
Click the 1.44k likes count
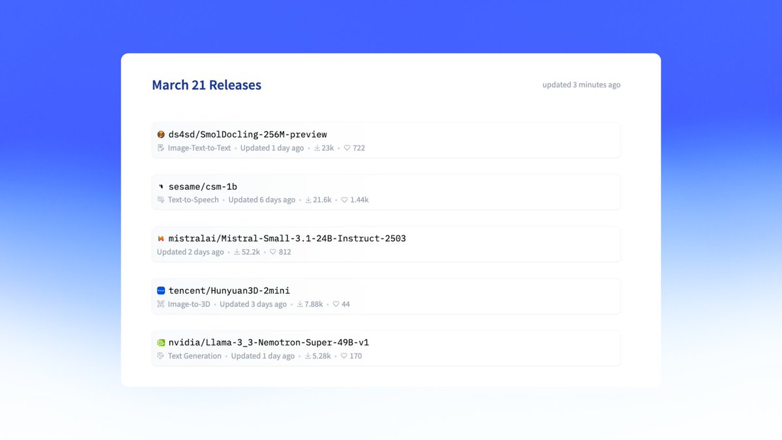tap(360, 200)
